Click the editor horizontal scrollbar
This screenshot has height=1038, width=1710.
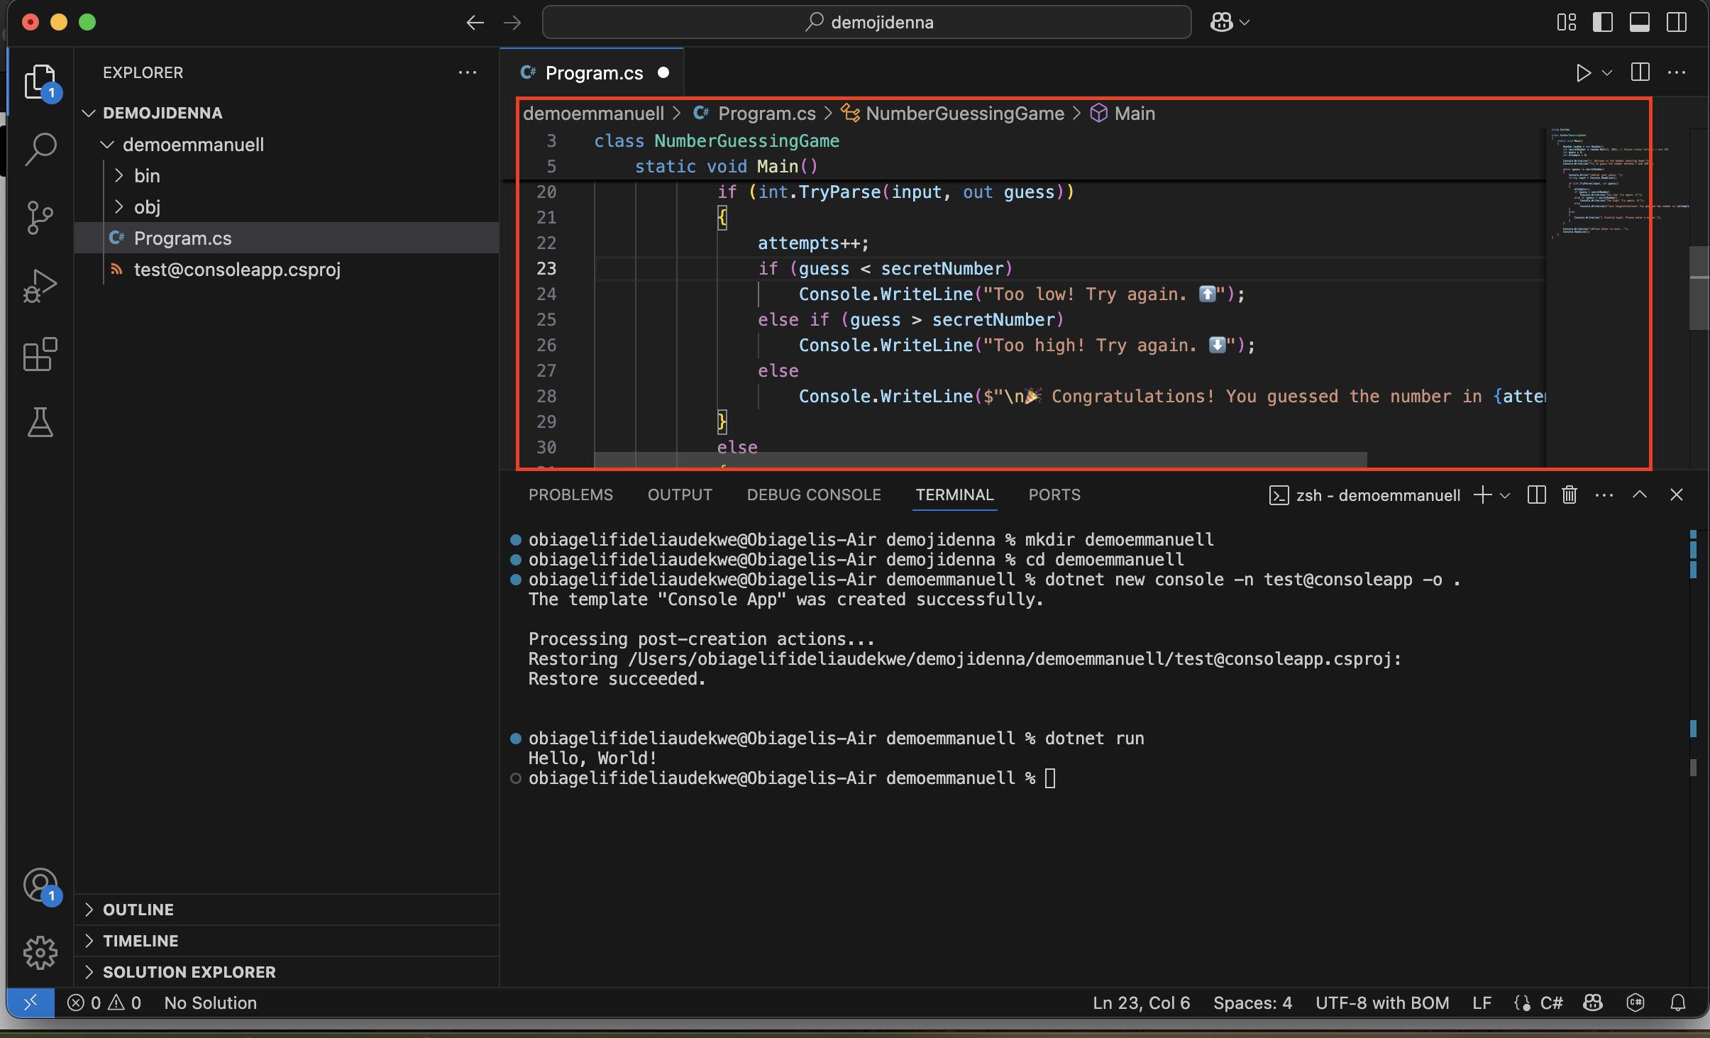point(980,460)
